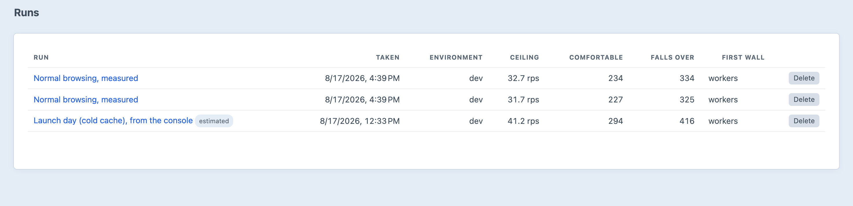Click the COMFORTABLE column header

[596, 57]
